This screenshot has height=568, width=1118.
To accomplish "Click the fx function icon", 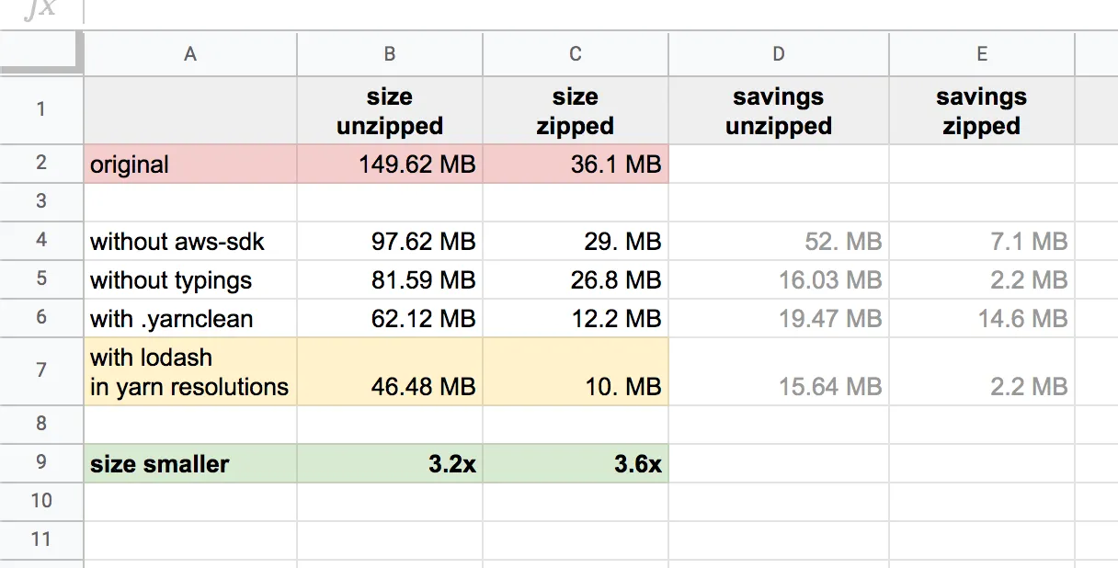I will [40, 9].
